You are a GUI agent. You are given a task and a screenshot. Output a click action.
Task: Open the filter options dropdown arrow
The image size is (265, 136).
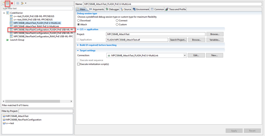click(25, 3)
